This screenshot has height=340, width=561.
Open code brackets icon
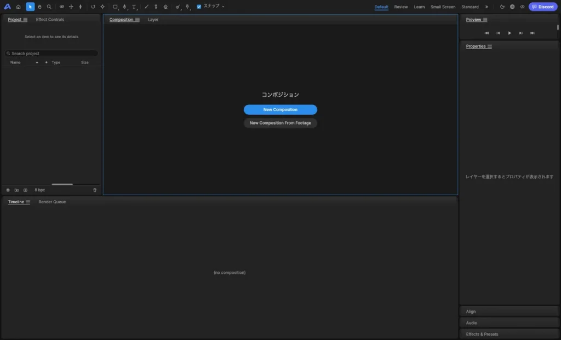point(522,7)
